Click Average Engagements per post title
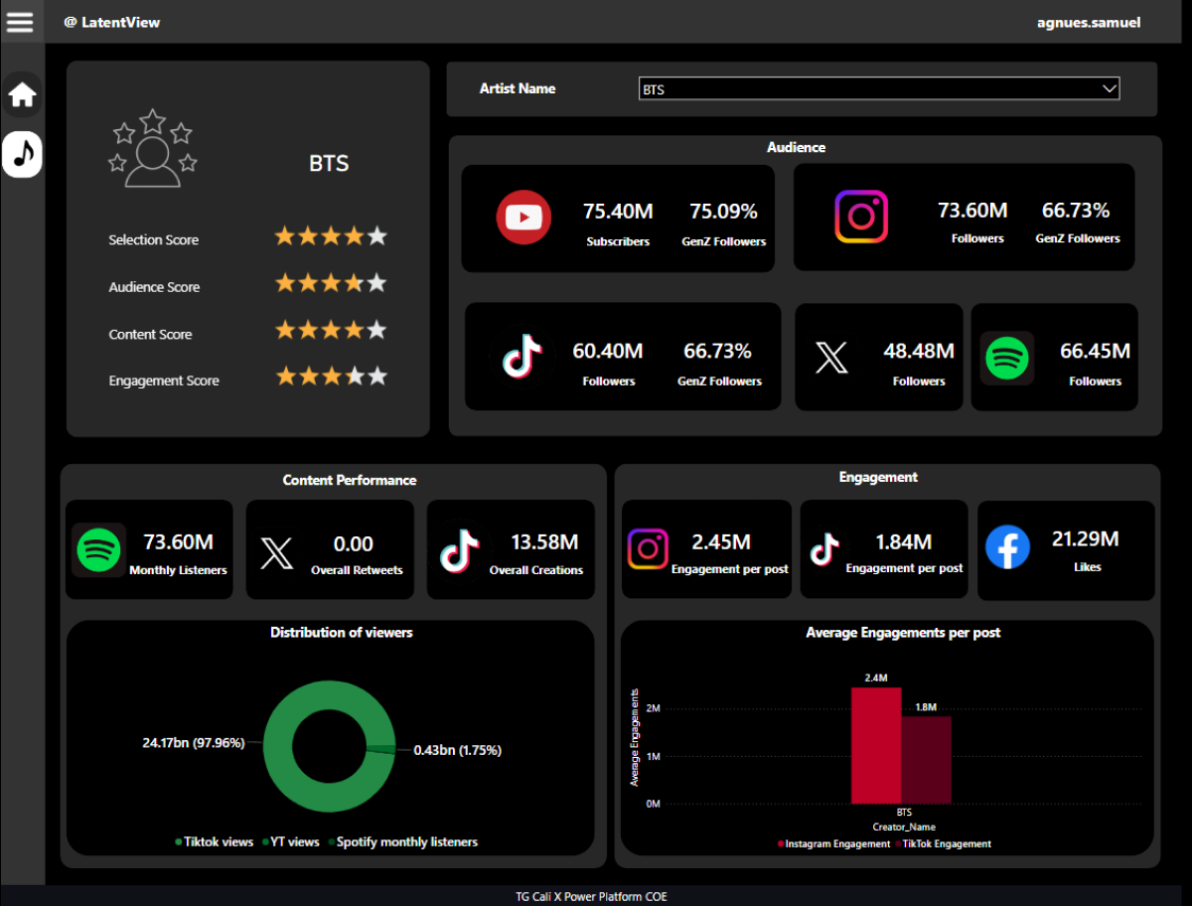 (903, 632)
